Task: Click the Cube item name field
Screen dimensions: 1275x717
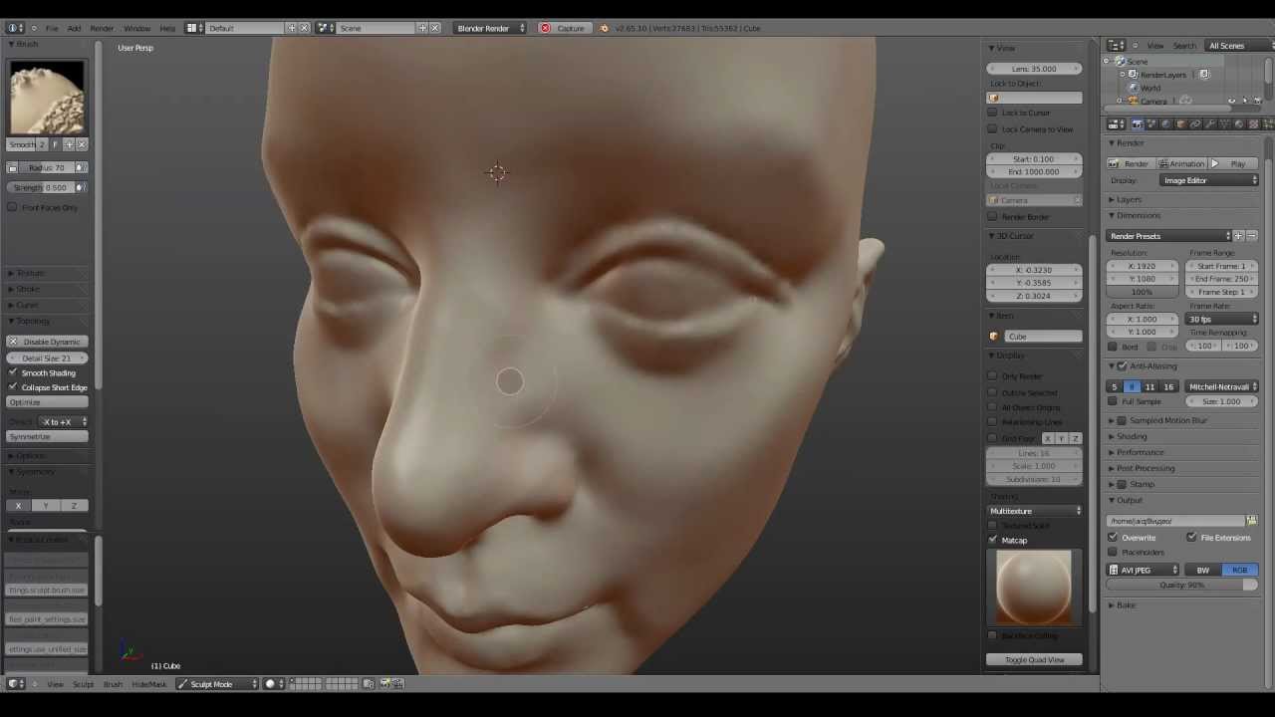Action: [x=1042, y=337]
